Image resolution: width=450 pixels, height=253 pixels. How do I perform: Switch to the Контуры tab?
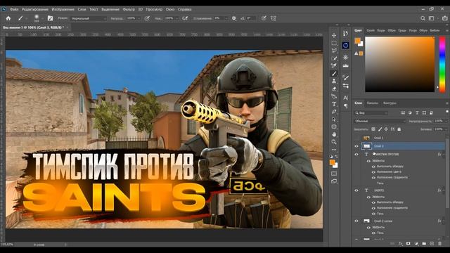(390, 103)
